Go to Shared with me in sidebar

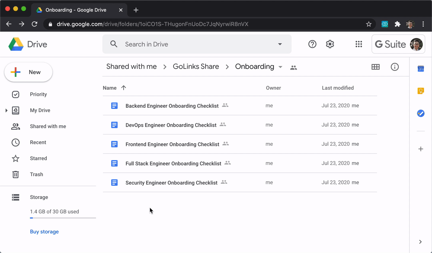tap(48, 127)
